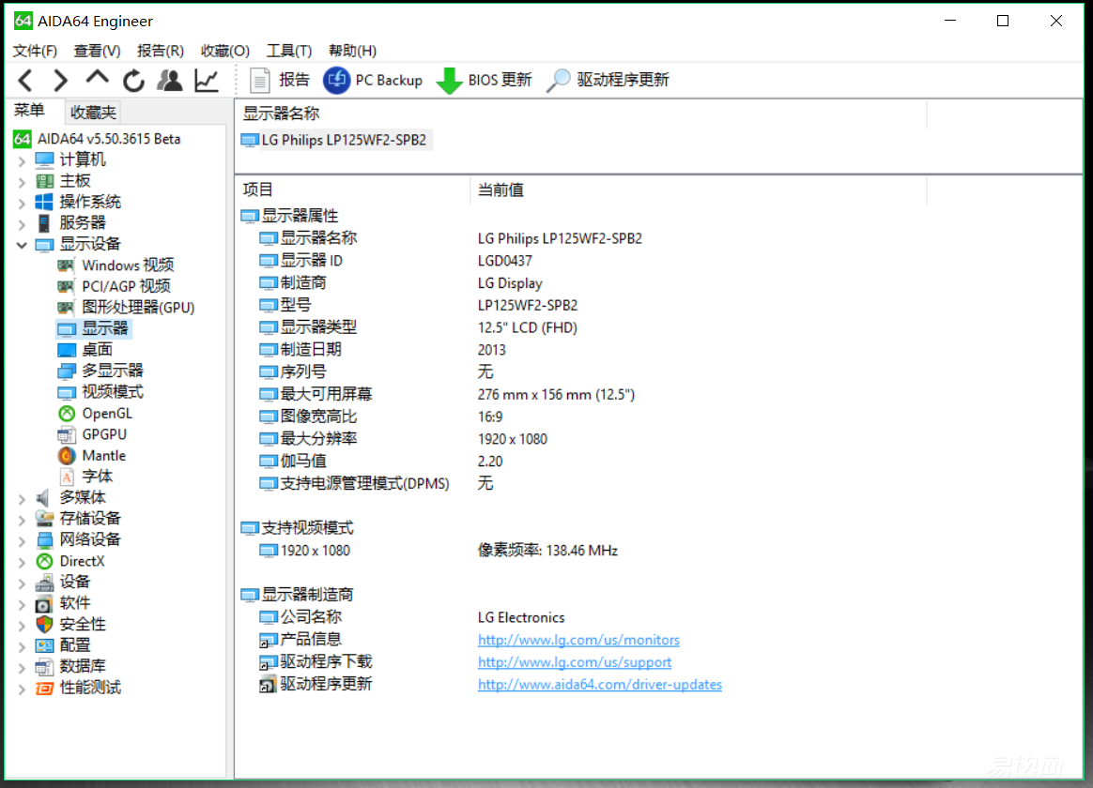Screen dimensions: 1093x788
Task: Open the graph chart toolbar icon
Action: click(x=207, y=81)
